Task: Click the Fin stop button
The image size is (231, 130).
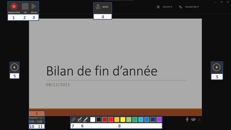Action: coord(25,6)
